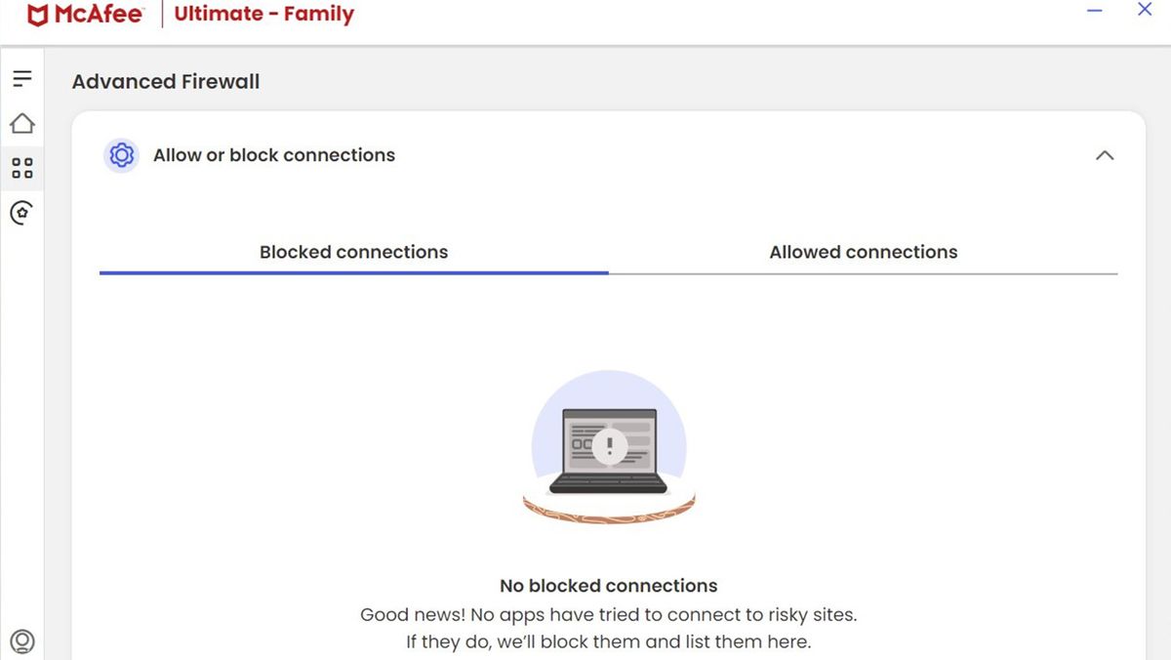Select the apps grid icon in sidebar
1171x660 pixels.
pyautogui.click(x=21, y=167)
